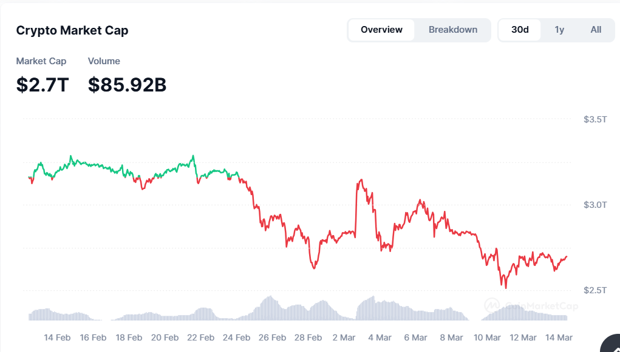Click the Crypto Market Cap heading
The height and width of the screenshot is (352, 620).
(72, 30)
